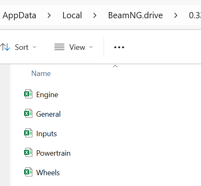The height and width of the screenshot is (186, 201).
Task: Open the View dropdown chevron
Action: (91, 47)
